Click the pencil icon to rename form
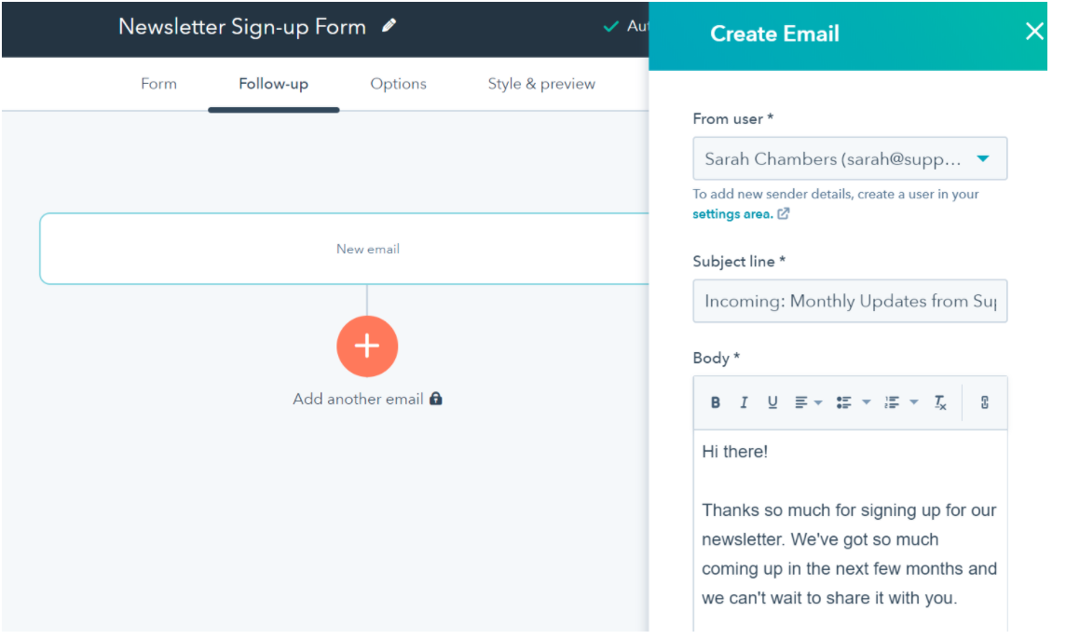 (389, 27)
